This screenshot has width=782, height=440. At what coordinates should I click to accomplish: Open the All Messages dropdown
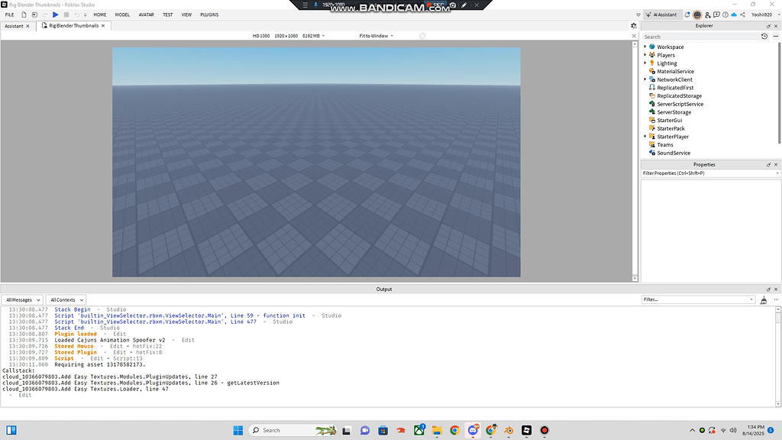click(x=21, y=299)
